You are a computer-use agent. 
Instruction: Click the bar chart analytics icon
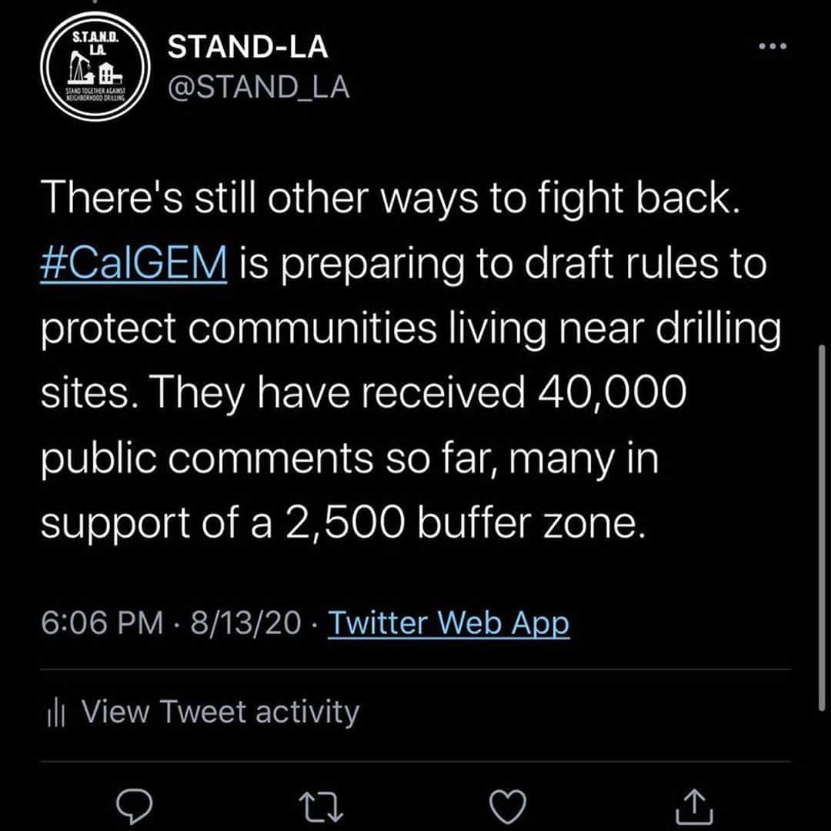(x=56, y=714)
